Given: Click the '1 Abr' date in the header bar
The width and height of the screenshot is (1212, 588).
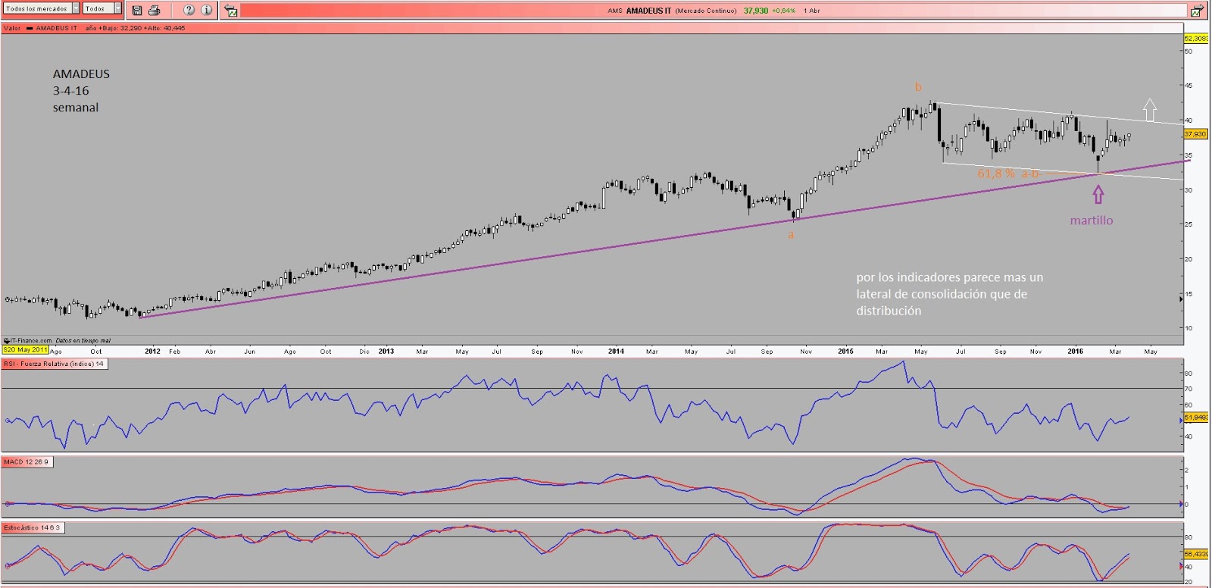Looking at the screenshot, I should pos(812,11).
